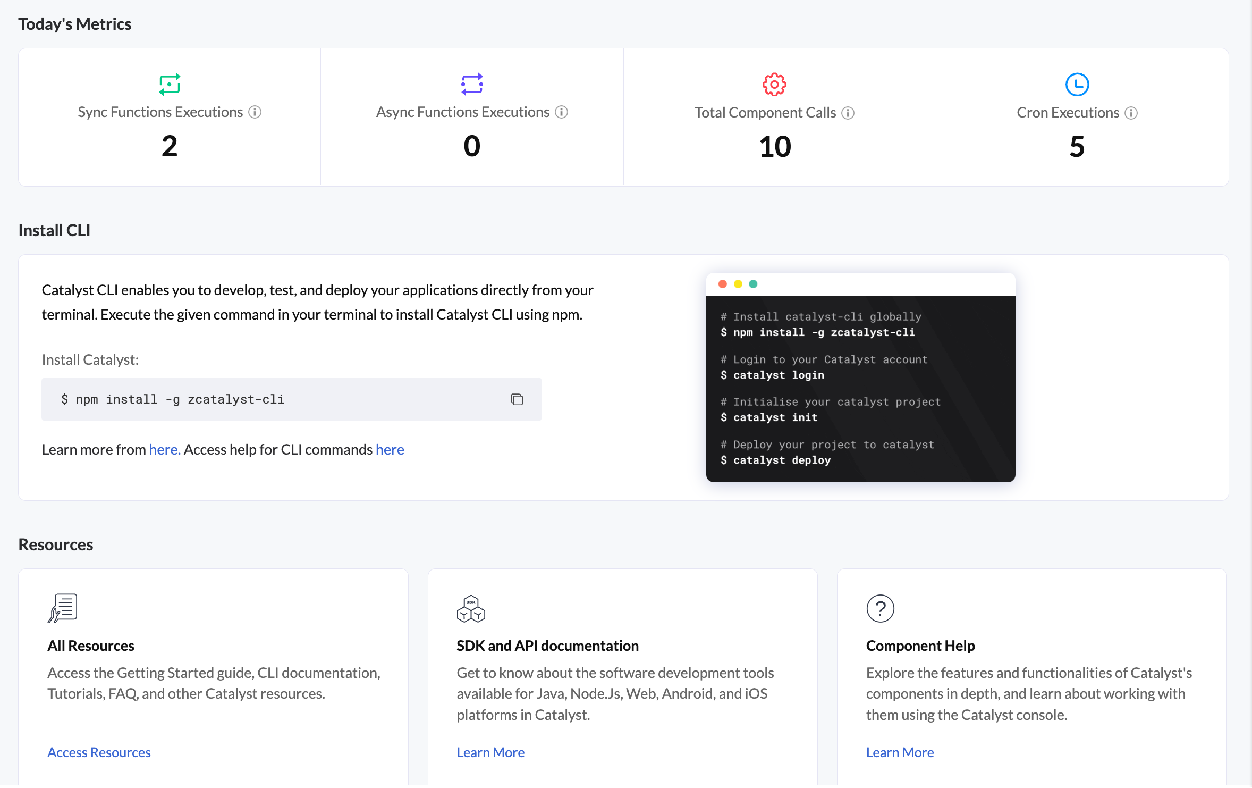Click the All Resources card title
This screenshot has width=1252, height=788.
[x=91, y=646]
